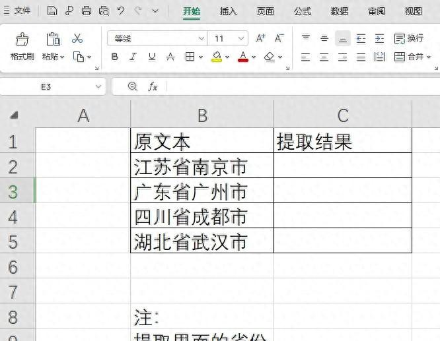Switch to the 开始 tab
The width and height of the screenshot is (440, 341).
pyautogui.click(x=192, y=11)
